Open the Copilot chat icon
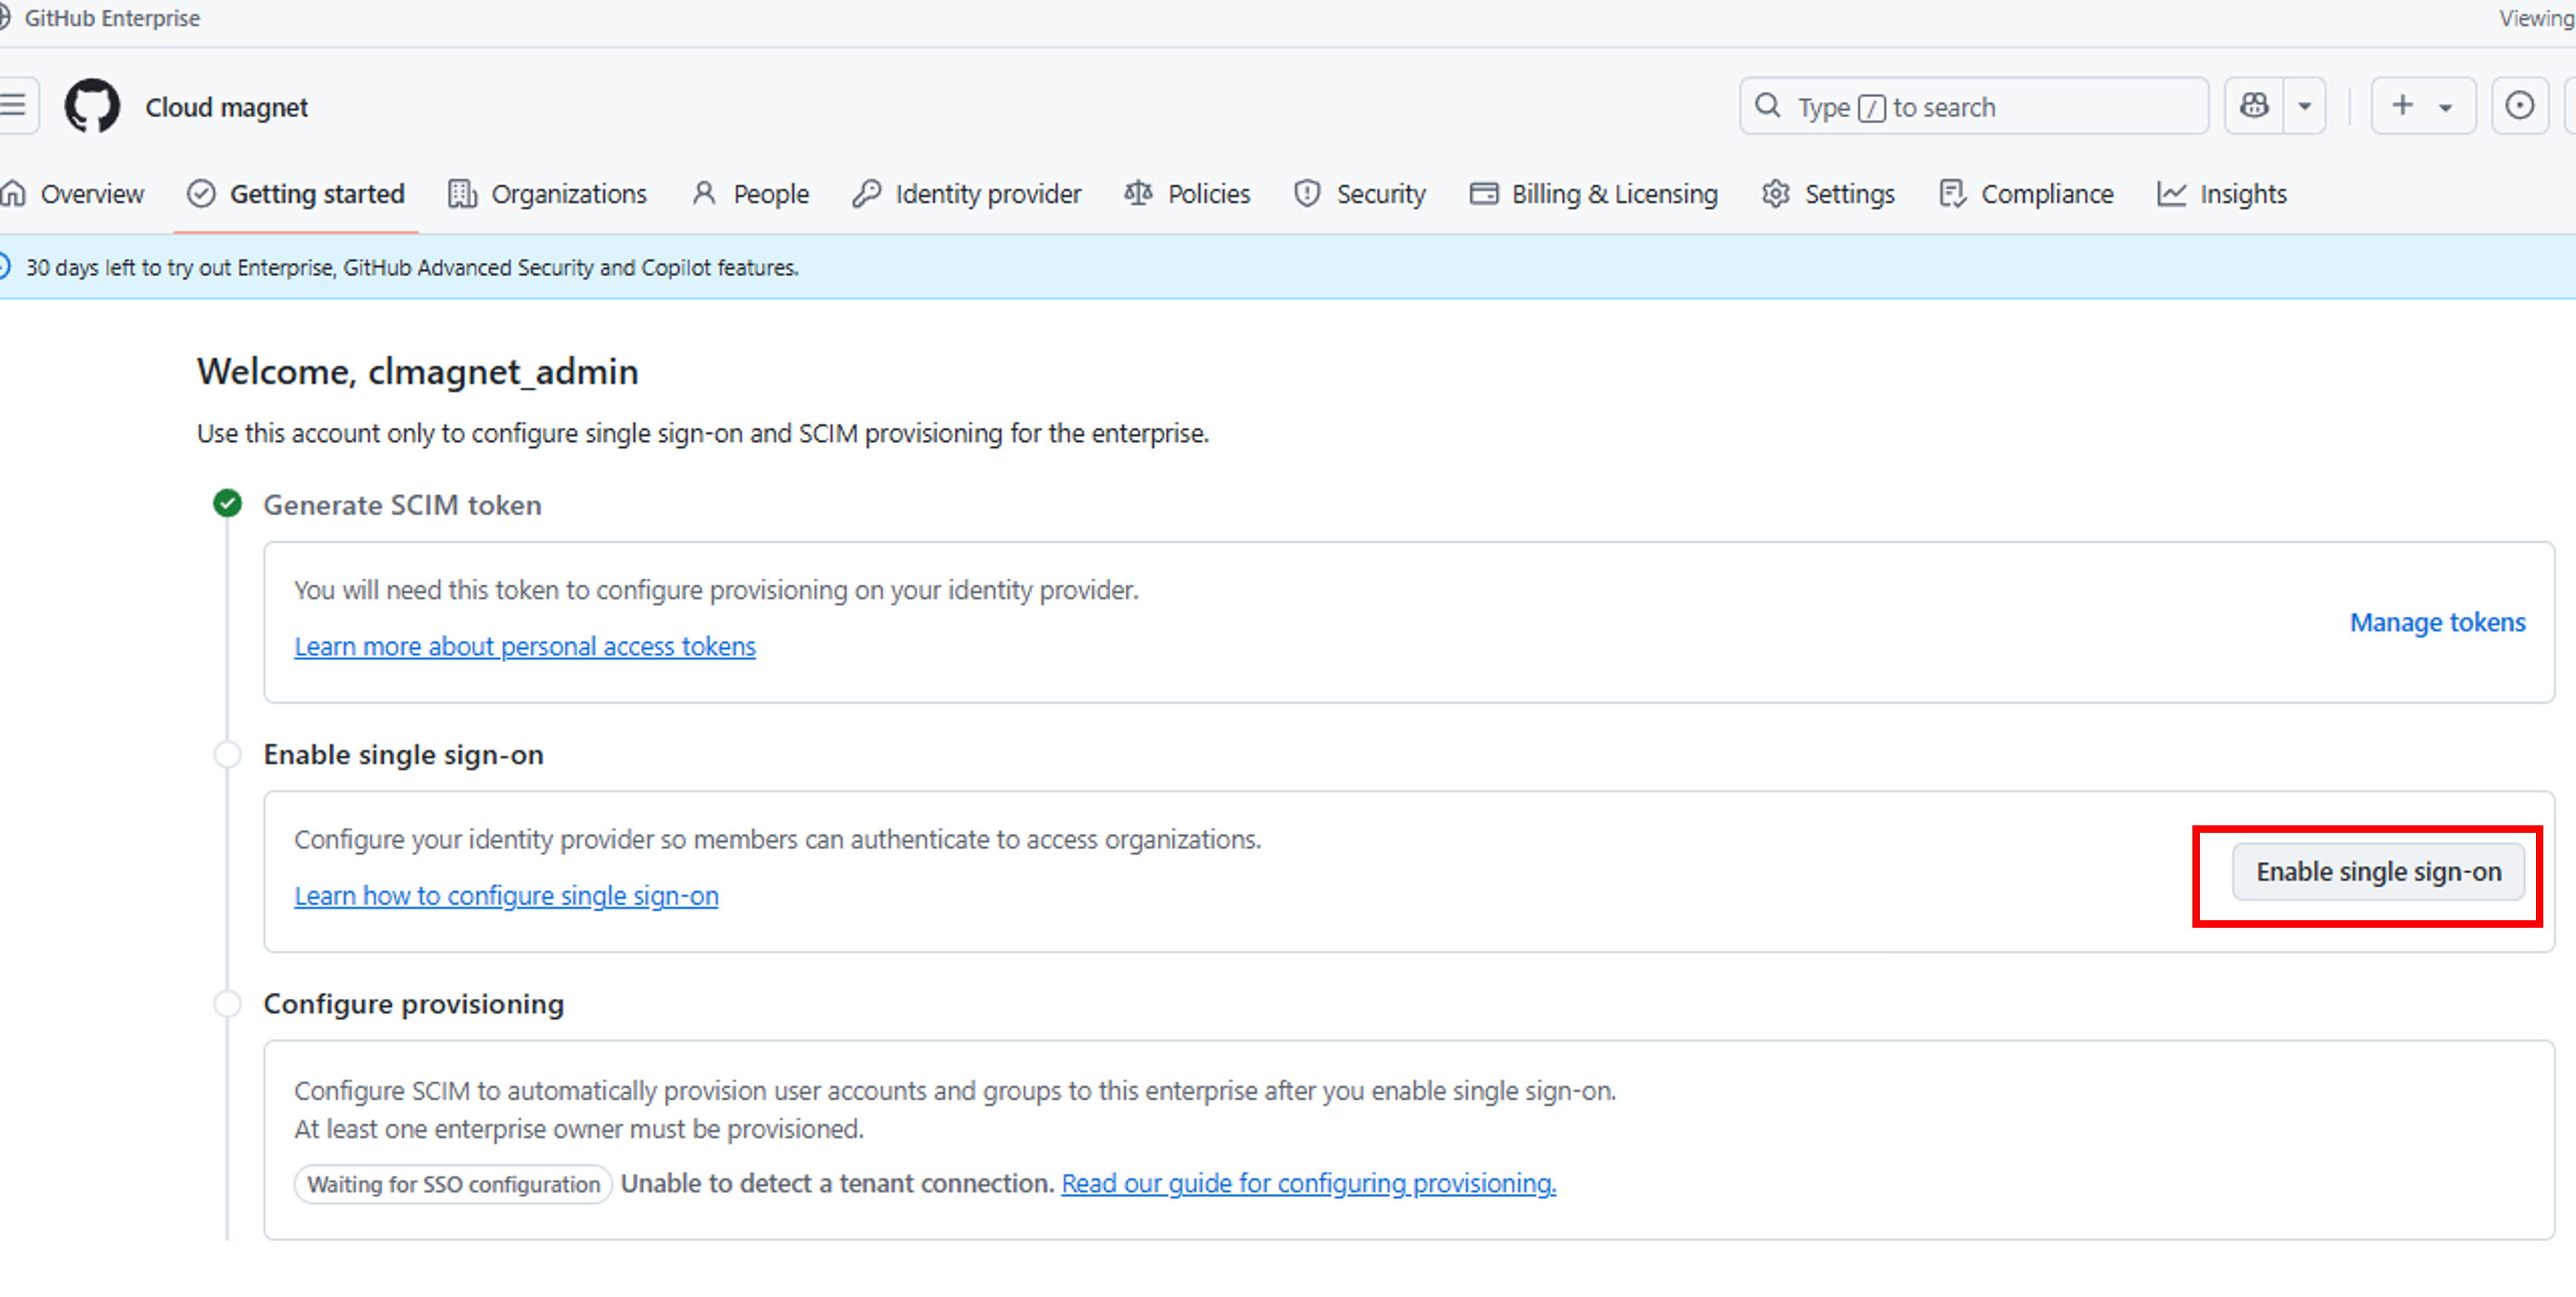 coord(2254,105)
